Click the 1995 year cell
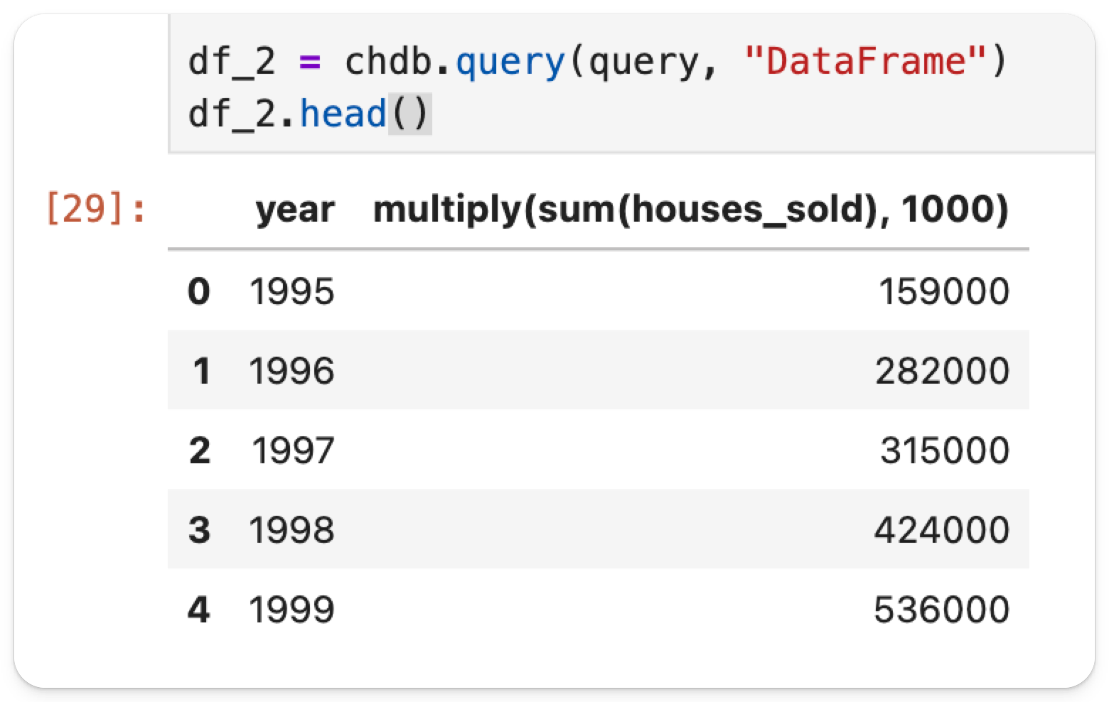Viewport: 1109px width, 702px height. click(291, 291)
